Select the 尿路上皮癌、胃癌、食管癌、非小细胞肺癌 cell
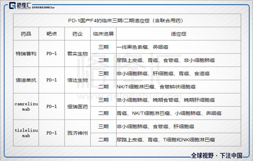 (178, 60)
